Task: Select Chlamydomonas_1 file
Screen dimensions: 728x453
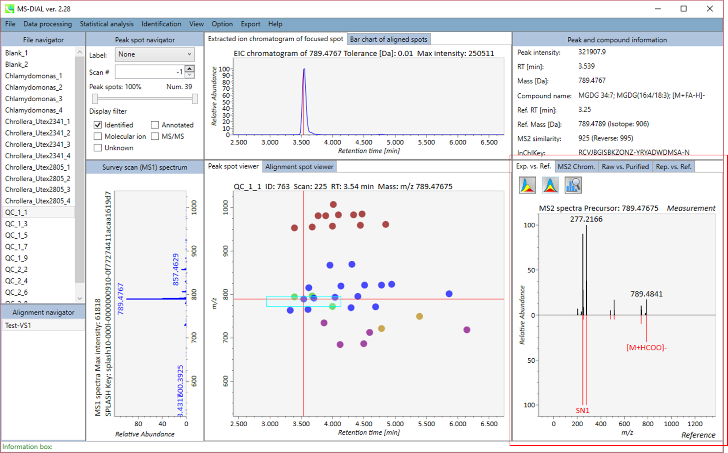Action: click(x=38, y=76)
